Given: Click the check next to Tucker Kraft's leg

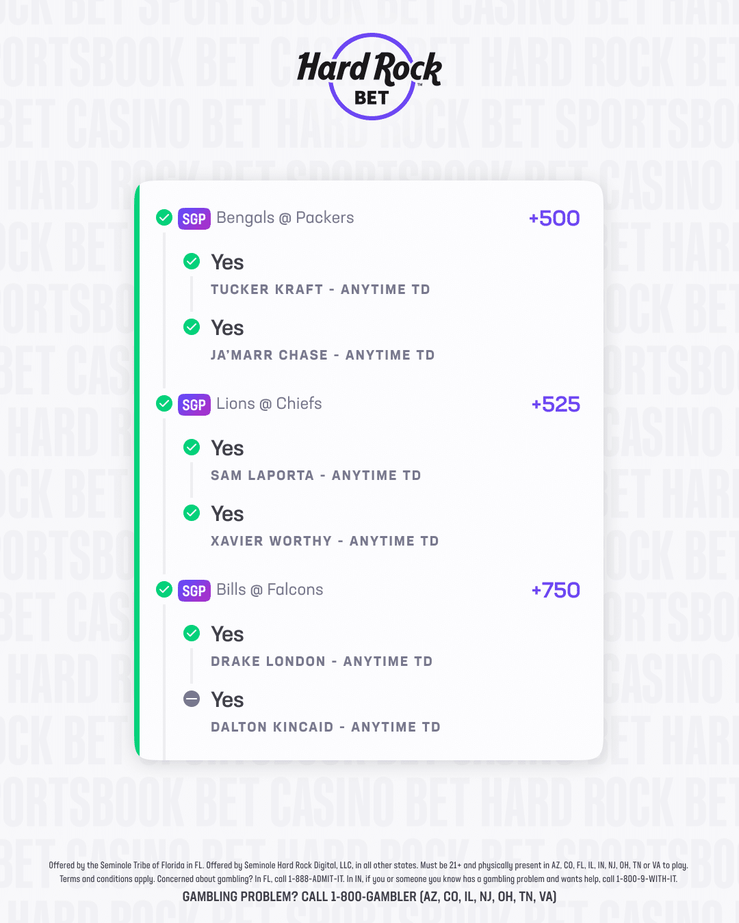Looking at the screenshot, I should coord(192,261).
